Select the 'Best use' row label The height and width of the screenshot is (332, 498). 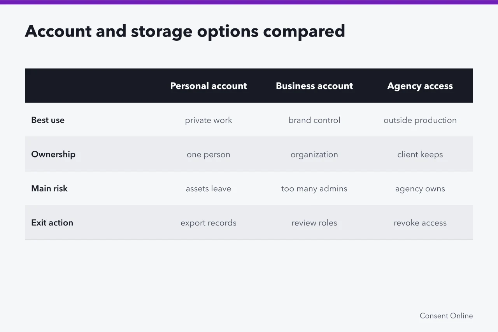click(48, 120)
